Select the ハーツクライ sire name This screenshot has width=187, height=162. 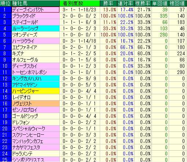click(x=36, y=41)
